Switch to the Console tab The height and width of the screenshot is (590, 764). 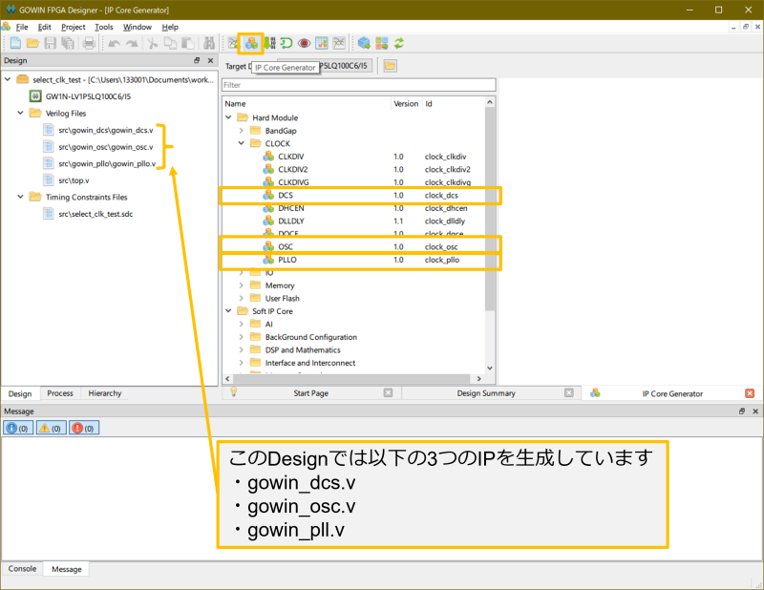coord(22,569)
